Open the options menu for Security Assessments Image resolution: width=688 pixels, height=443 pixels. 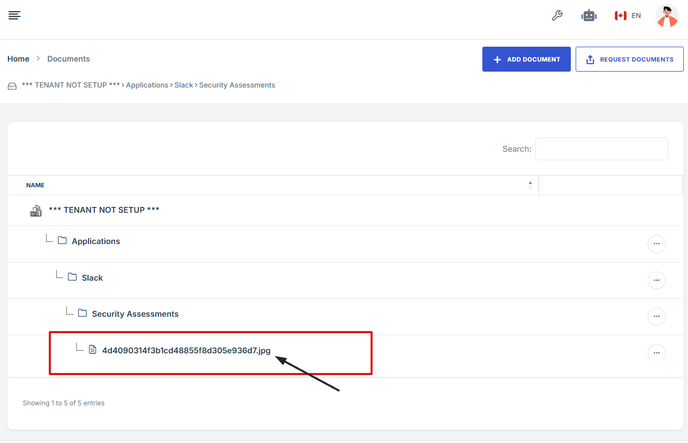point(656,317)
